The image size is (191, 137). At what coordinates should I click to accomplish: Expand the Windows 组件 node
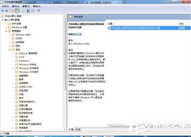(10, 35)
